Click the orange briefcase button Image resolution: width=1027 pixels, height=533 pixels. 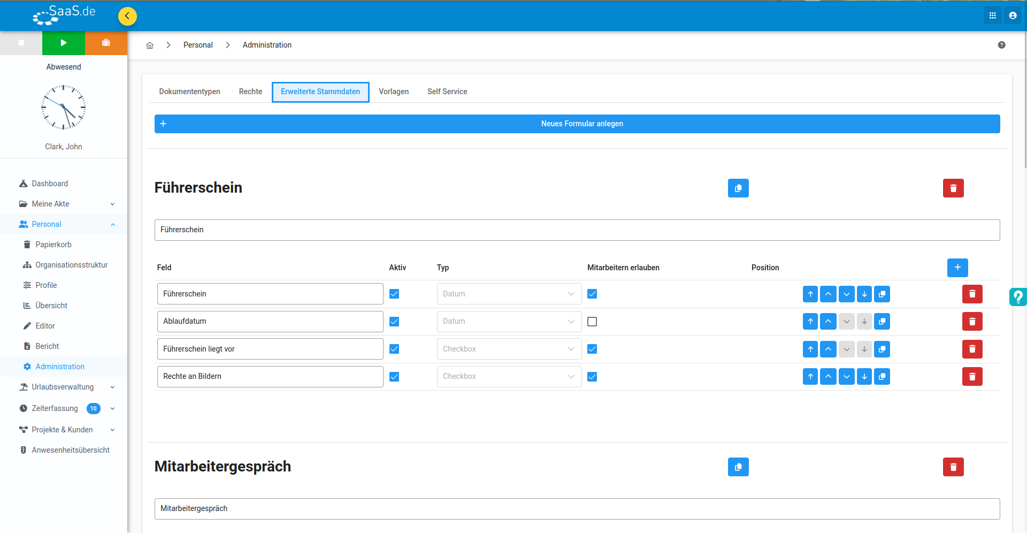106,43
